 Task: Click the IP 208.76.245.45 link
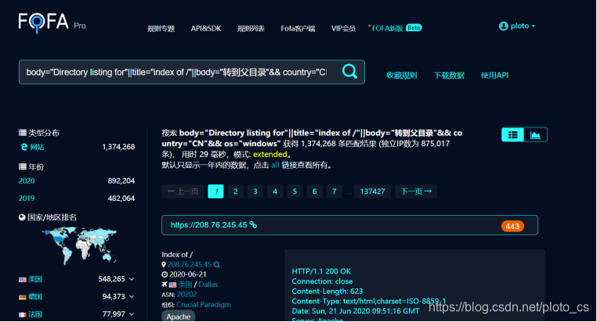click(x=190, y=264)
